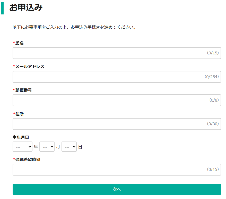
Task: Focus the メールアドレス email input field
Action: (117, 77)
